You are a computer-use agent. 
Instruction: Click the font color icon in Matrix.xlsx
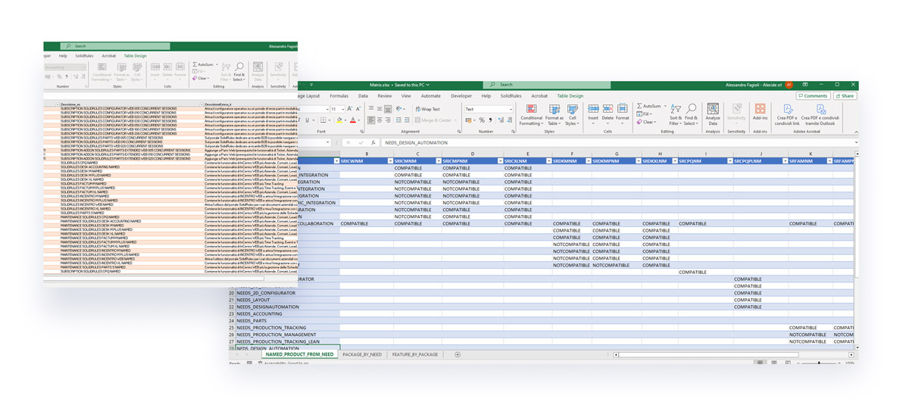[x=353, y=120]
